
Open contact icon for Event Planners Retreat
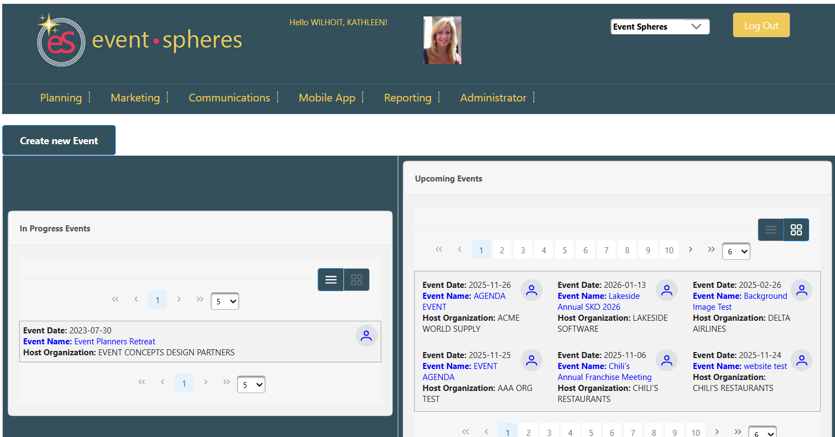tap(366, 335)
